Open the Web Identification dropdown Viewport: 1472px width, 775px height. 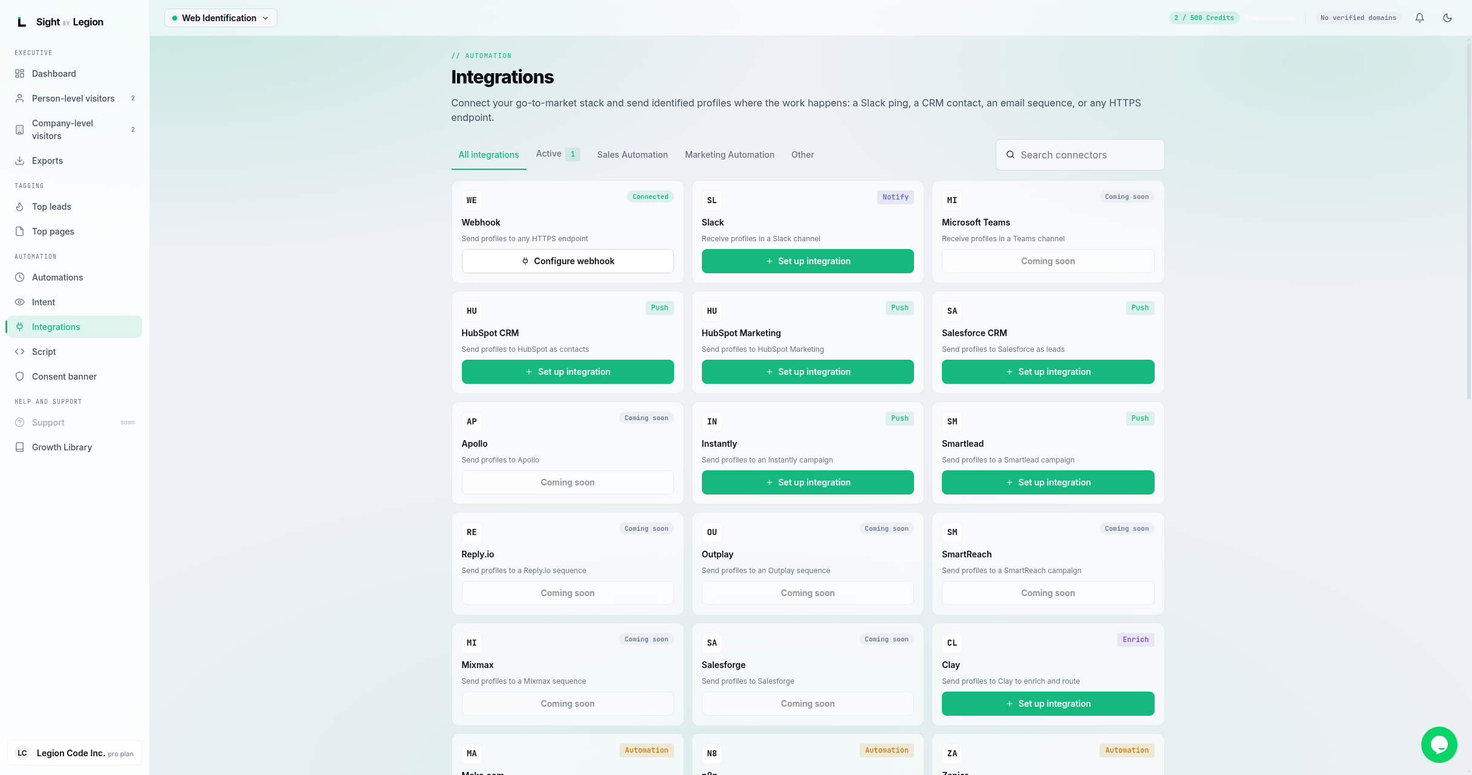(x=221, y=18)
